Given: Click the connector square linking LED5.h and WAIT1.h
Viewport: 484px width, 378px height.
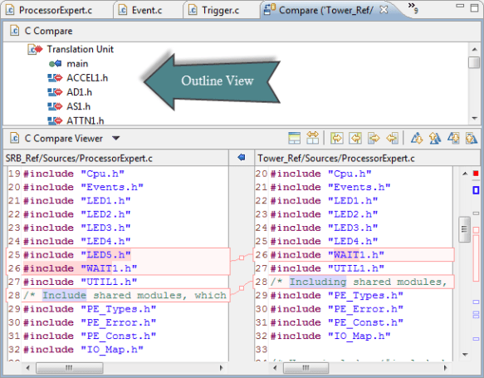Looking at the screenshot, I should [x=242, y=258].
